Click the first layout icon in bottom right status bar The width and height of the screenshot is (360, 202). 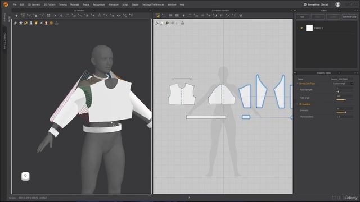point(334,198)
